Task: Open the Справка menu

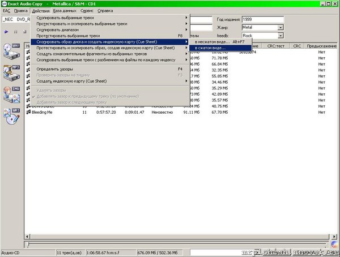Action: [105, 11]
